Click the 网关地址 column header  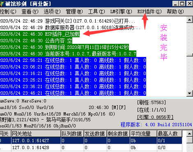(x=36, y=134)
